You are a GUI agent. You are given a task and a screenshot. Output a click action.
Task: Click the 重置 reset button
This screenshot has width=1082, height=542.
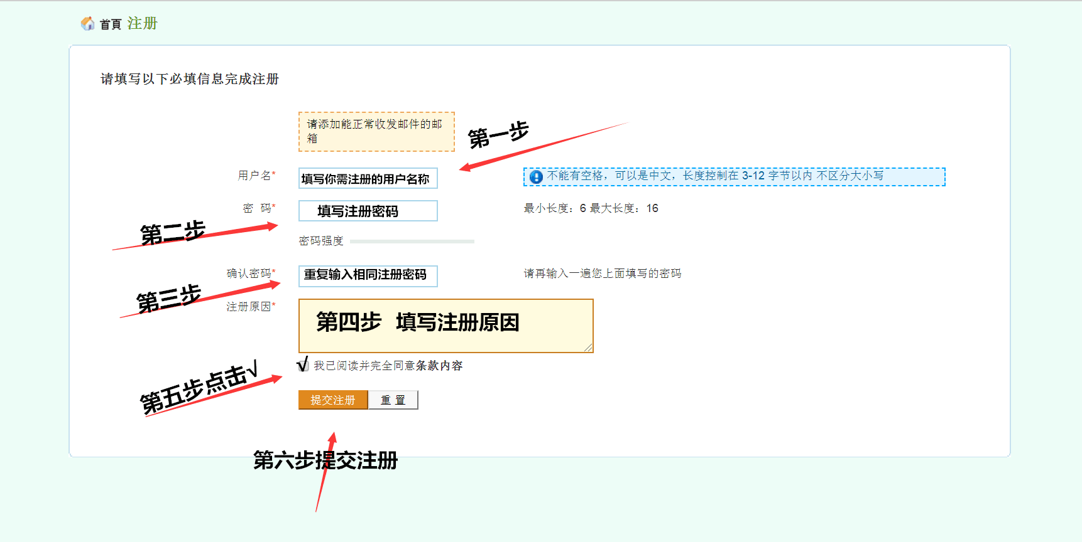pyautogui.click(x=393, y=400)
